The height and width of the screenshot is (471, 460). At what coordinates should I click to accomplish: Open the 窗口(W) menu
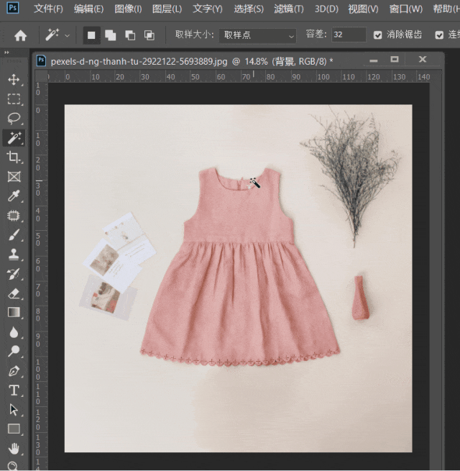coord(406,9)
